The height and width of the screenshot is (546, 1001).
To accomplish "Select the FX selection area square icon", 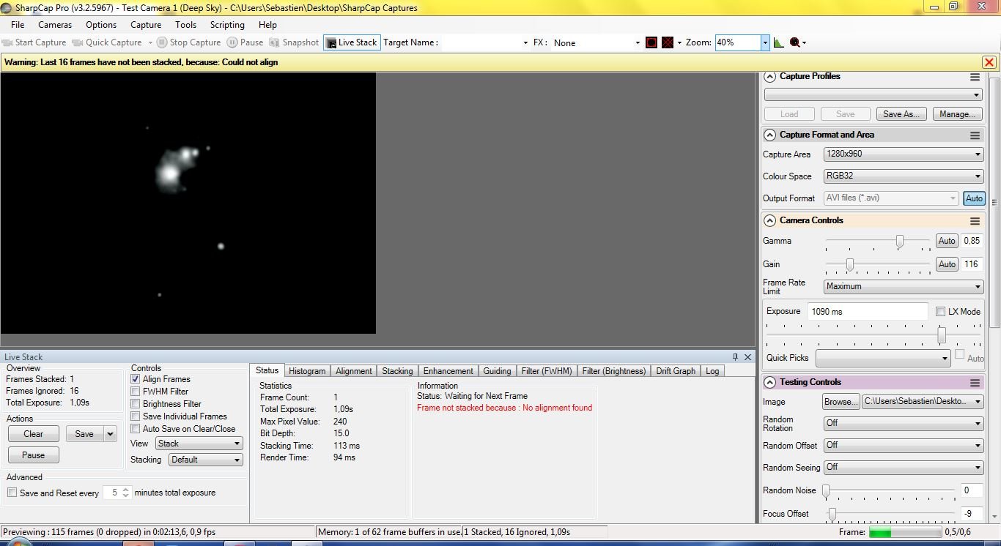I will click(651, 42).
